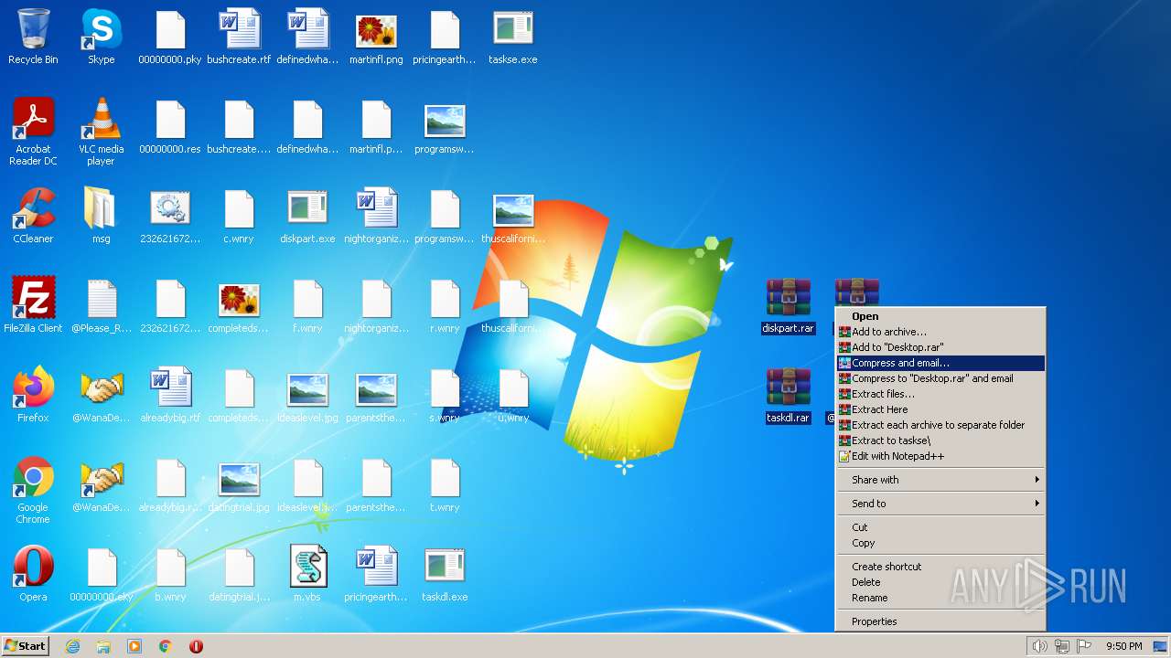Viewport: 1171px width, 658px height.
Task: Select the ideaslevel.jpg image file
Action: coord(307,395)
